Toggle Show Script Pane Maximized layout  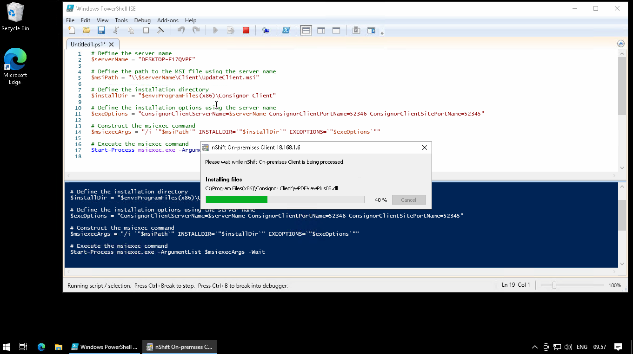pyautogui.click(x=336, y=31)
